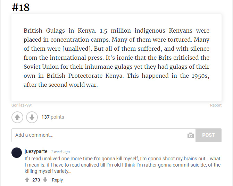Click juezyparte's comment text body

pos(122,165)
